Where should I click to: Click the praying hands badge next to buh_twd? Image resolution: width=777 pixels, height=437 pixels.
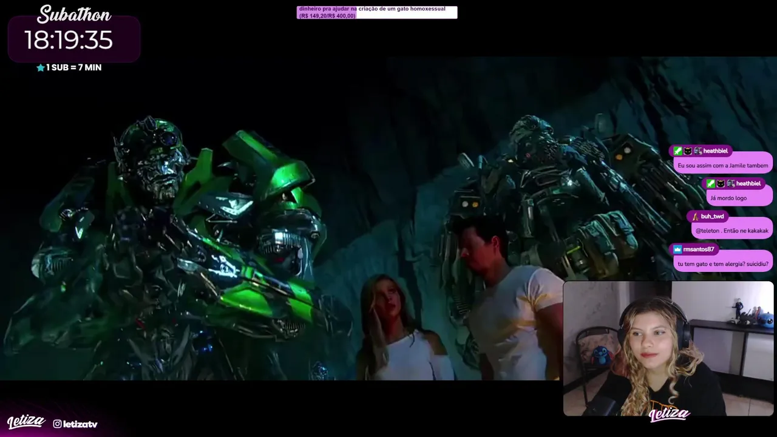pyautogui.click(x=695, y=217)
